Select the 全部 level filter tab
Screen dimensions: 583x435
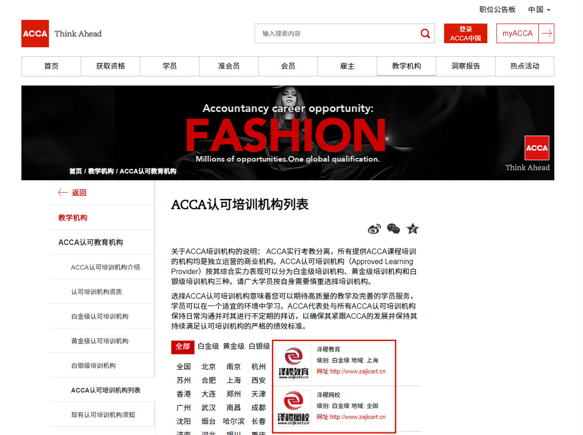pyautogui.click(x=183, y=347)
